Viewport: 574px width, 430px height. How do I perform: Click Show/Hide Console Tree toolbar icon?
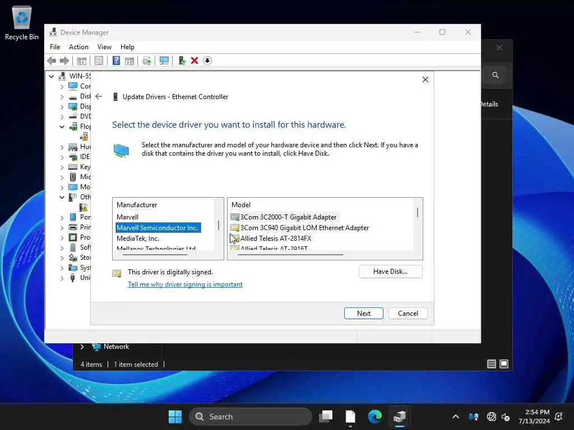point(82,60)
